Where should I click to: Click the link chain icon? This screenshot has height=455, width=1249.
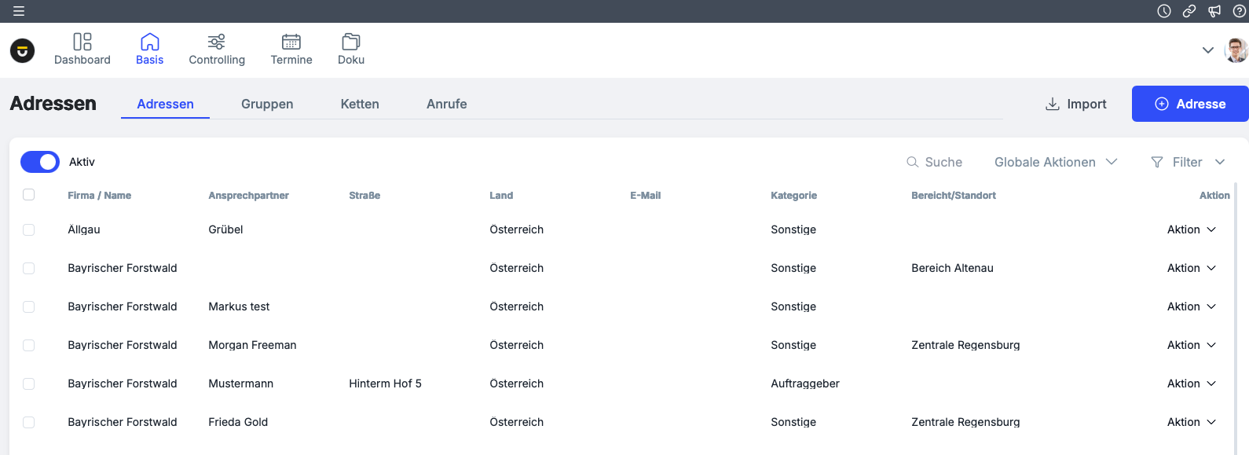click(x=1189, y=11)
